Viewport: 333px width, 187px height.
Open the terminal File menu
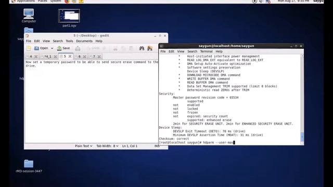tap(163, 51)
